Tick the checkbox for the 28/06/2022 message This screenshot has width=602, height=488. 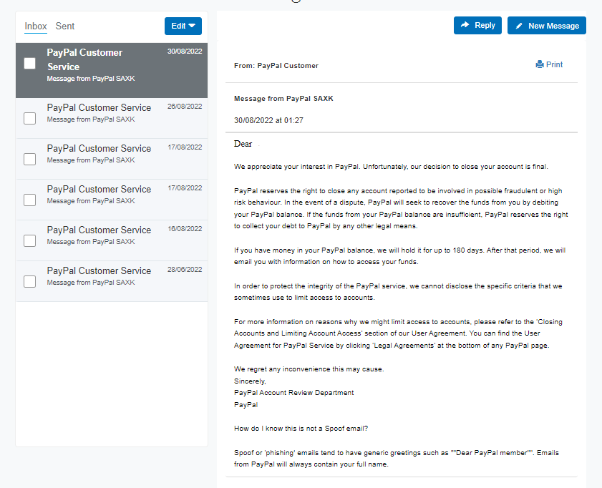coord(29,282)
